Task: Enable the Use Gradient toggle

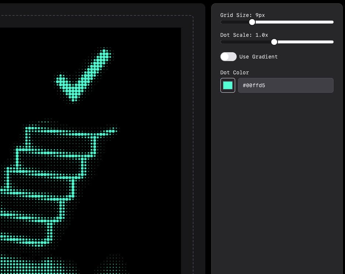Action: point(229,57)
